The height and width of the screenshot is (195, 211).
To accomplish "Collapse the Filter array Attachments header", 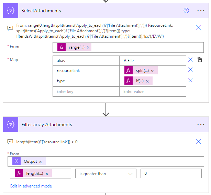I will [103, 124].
